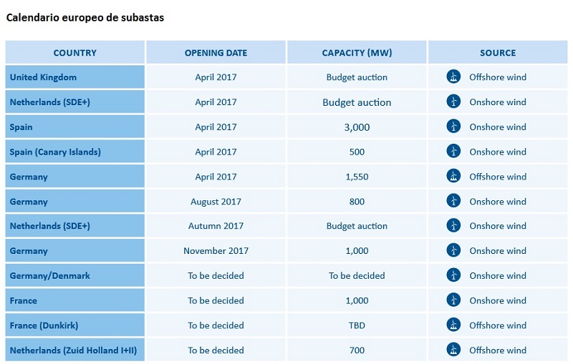
Task: Click the COUNTRY column header
Action: pos(74,53)
